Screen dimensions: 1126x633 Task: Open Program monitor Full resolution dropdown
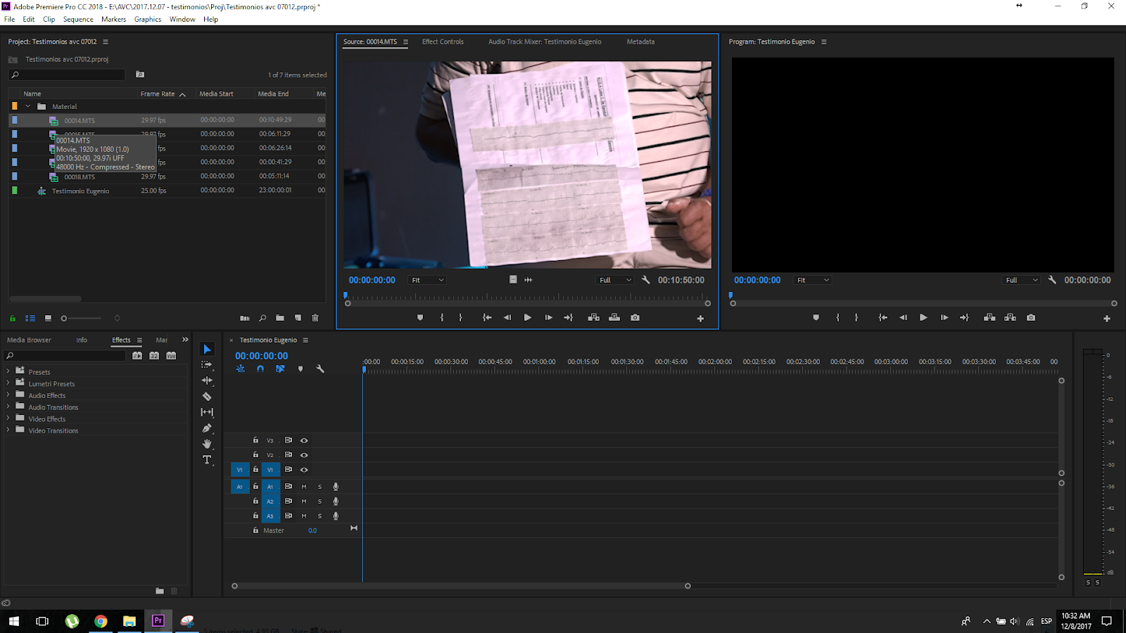coord(1022,280)
